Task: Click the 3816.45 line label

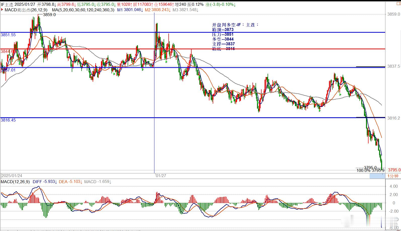Action: click(8, 120)
